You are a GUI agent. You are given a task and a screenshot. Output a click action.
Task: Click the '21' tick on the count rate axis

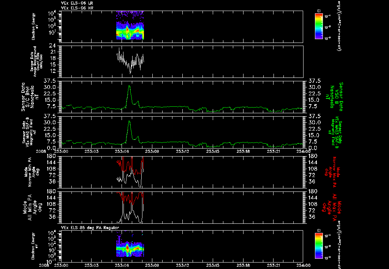click(x=53, y=52)
